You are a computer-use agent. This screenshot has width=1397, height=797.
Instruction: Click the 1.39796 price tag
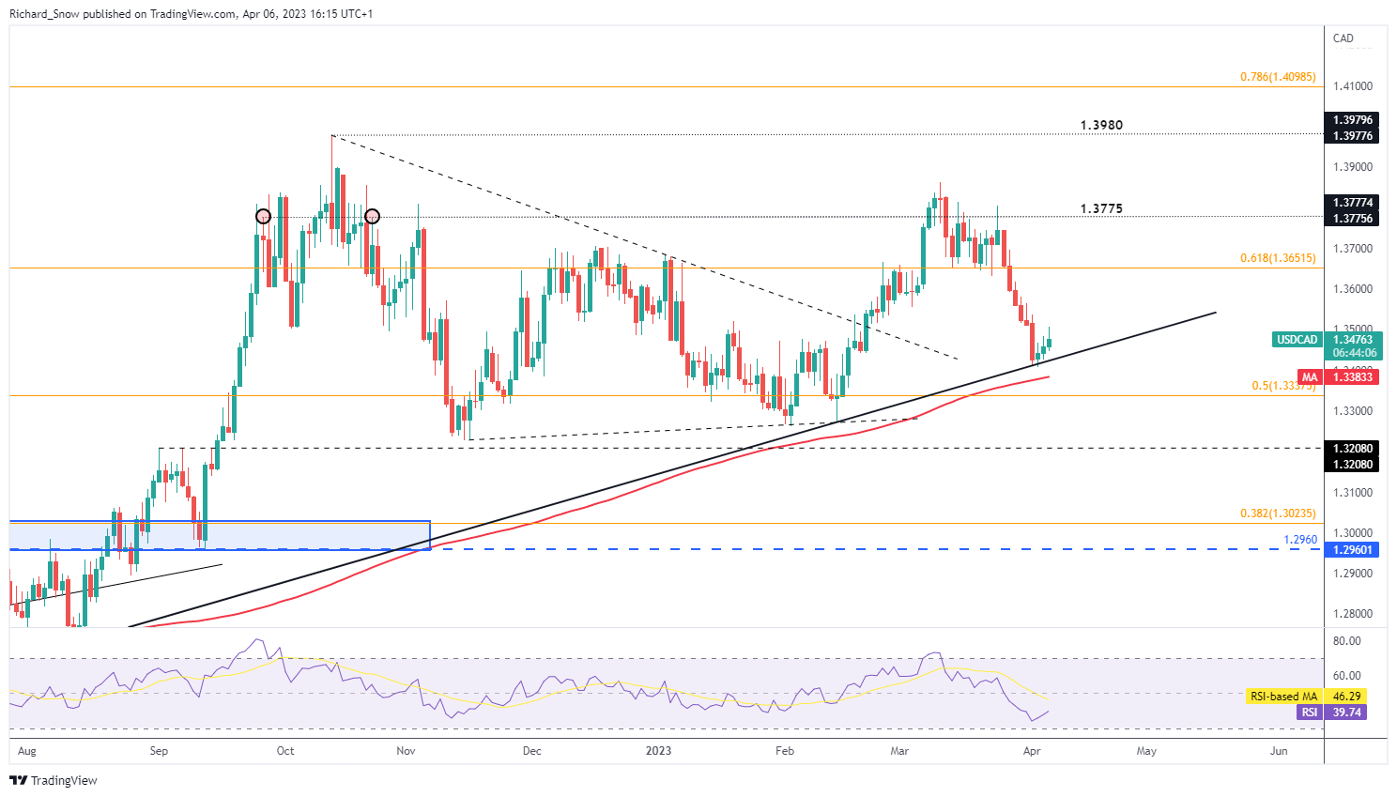1353,120
